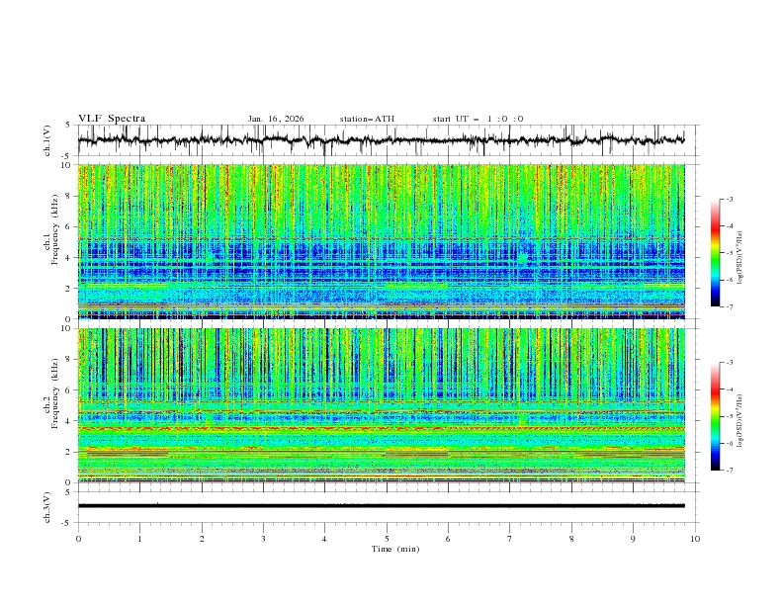783x605 pixels.
Task: Click the "9" tick on the time axis
Action: coord(633,539)
